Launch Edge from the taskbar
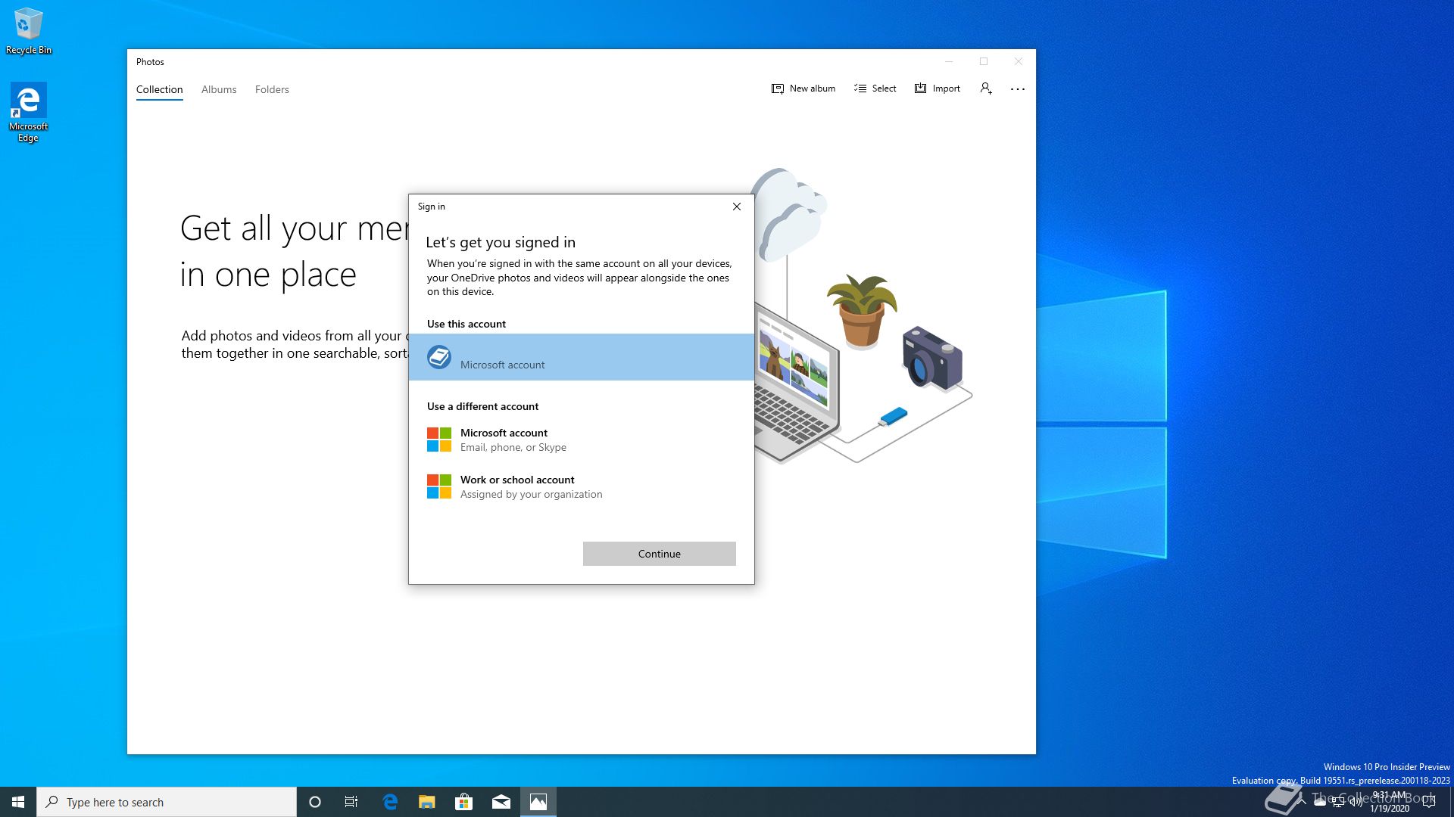This screenshot has width=1454, height=817. [390, 802]
